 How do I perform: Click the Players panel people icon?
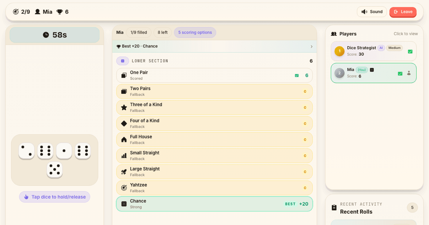[x=334, y=34]
